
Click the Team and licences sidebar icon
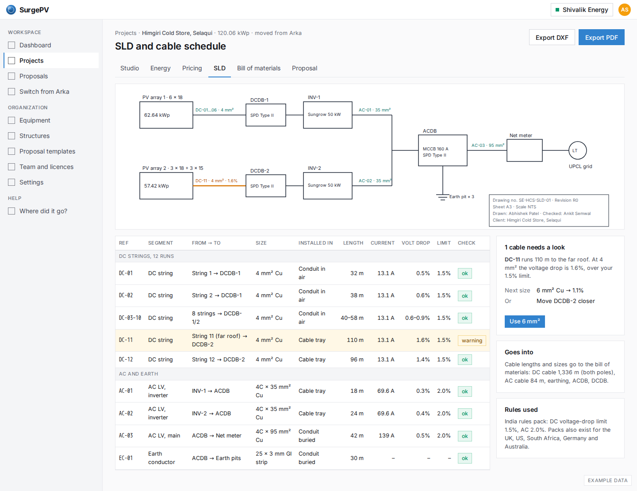[x=12, y=167]
